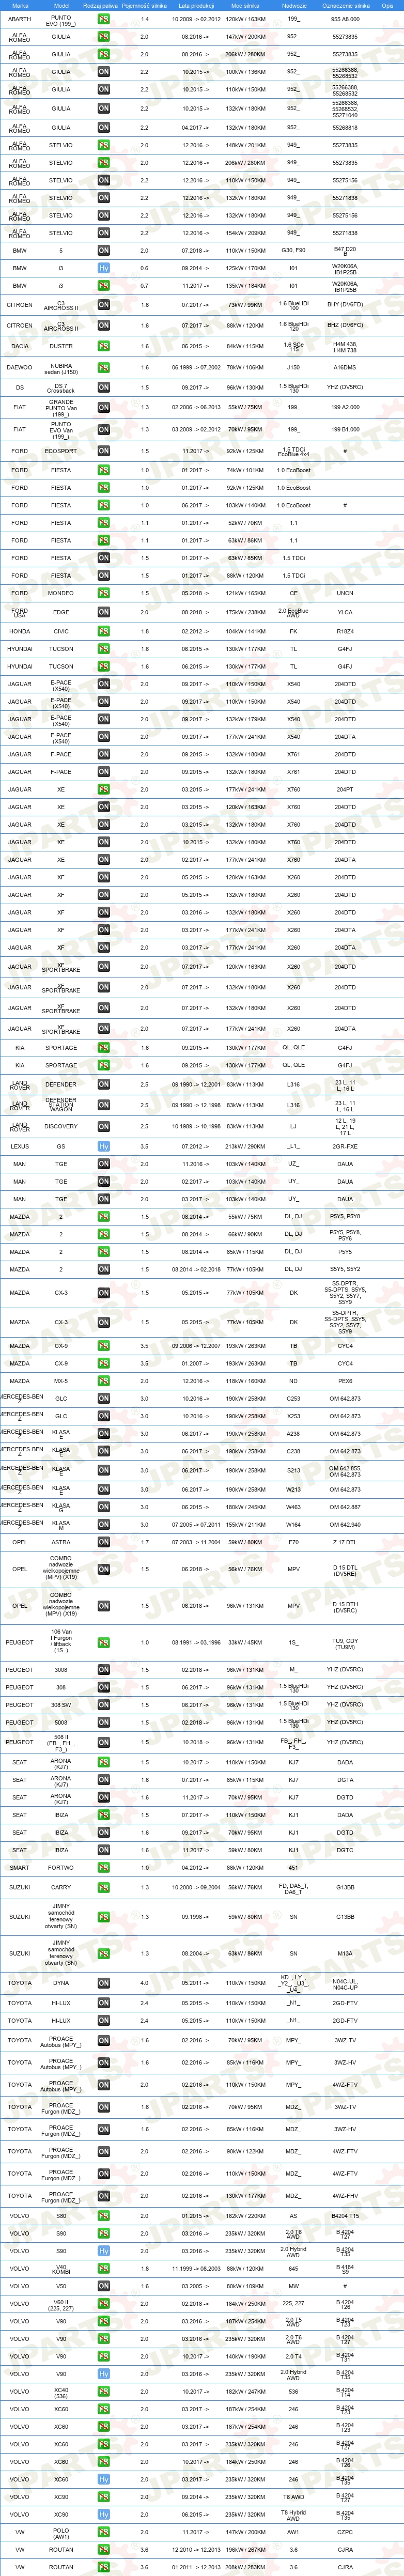
Task: Click the Marka column header
Action: coord(20,5)
